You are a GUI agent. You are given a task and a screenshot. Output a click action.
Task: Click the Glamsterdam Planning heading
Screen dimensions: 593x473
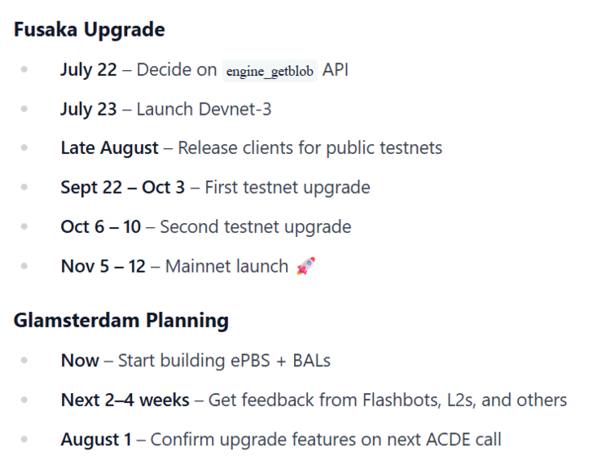(x=121, y=320)
